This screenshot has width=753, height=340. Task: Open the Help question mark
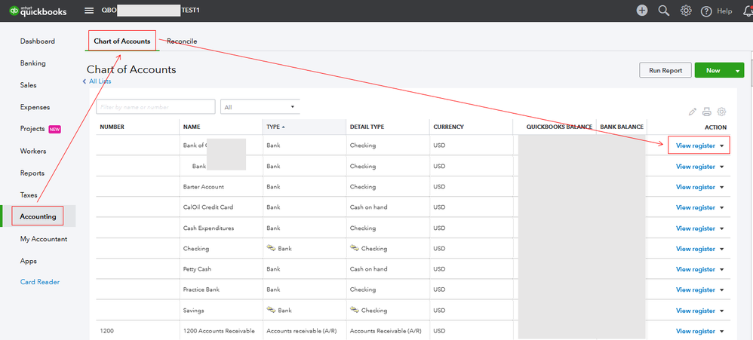[x=706, y=11]
